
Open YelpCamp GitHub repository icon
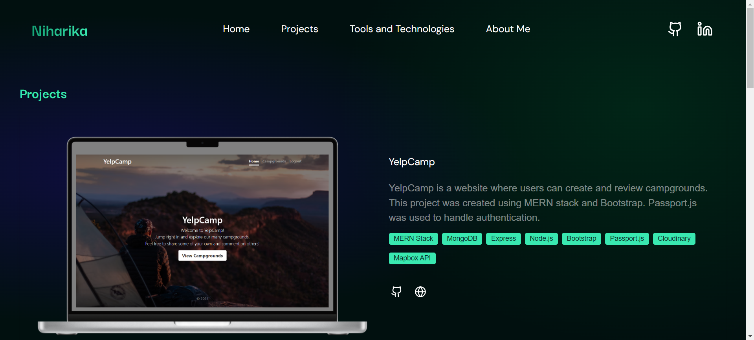pos(396,292)
